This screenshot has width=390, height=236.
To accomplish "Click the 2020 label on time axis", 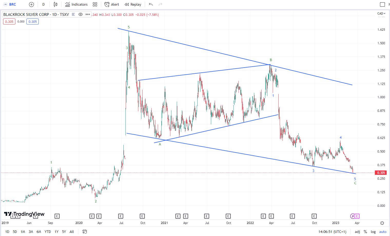I will point(79,223).
